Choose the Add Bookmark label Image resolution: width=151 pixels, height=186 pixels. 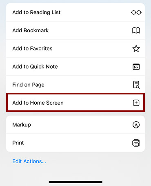(31, 30)
